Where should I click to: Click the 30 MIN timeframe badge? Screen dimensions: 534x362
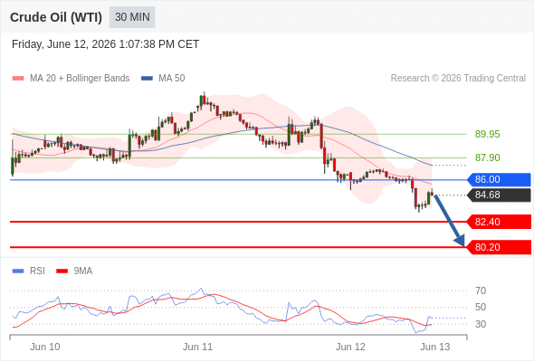132,17
